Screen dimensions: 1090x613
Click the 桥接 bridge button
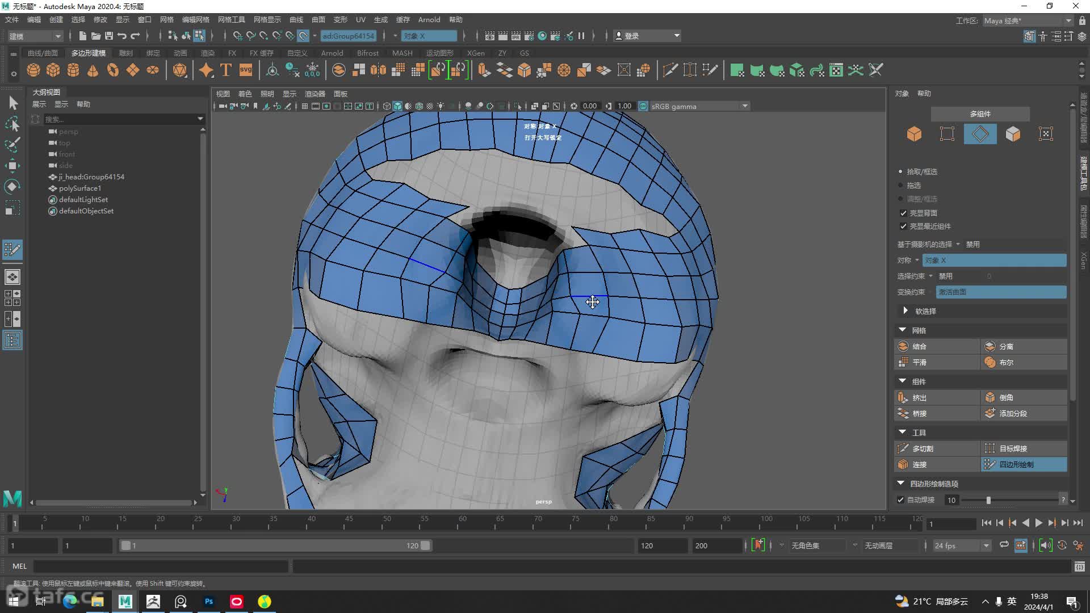pyautogui.click(x=937, y=413)
